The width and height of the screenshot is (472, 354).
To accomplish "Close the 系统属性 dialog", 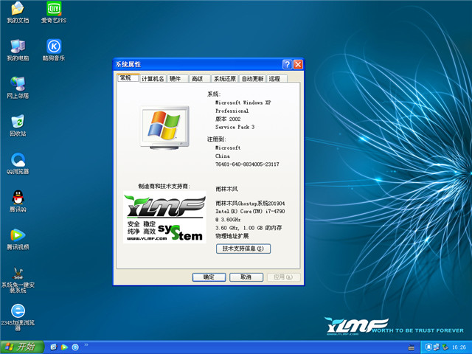I will 298,64.
